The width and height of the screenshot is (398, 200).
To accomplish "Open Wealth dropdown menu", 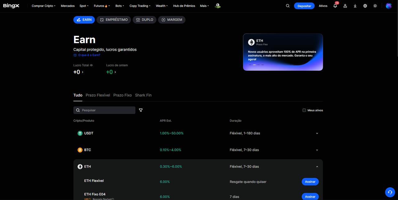I will [162, 6].
